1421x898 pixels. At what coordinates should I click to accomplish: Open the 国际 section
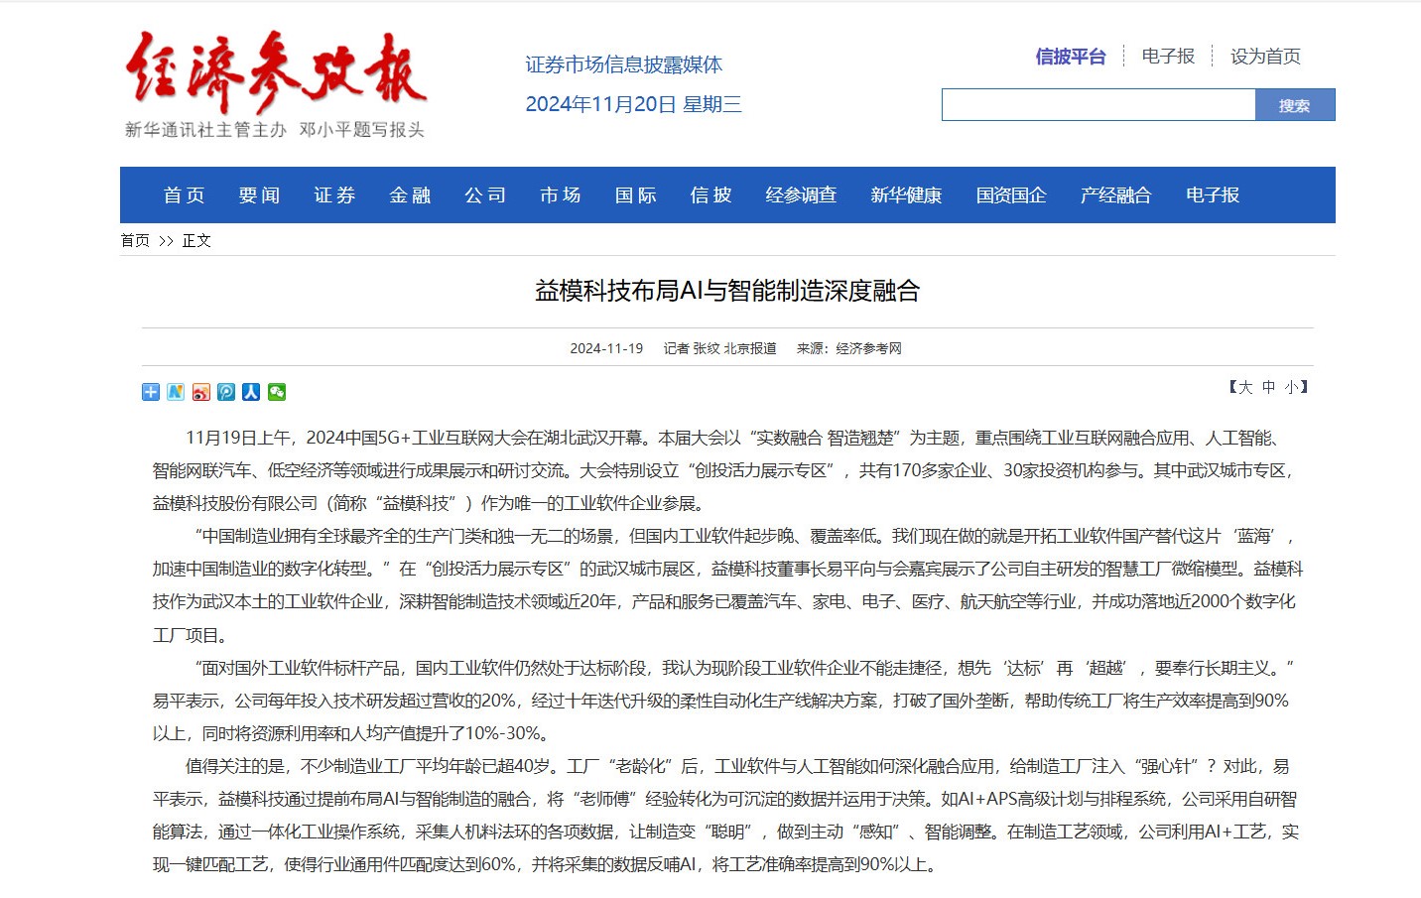tap(636, 195)
